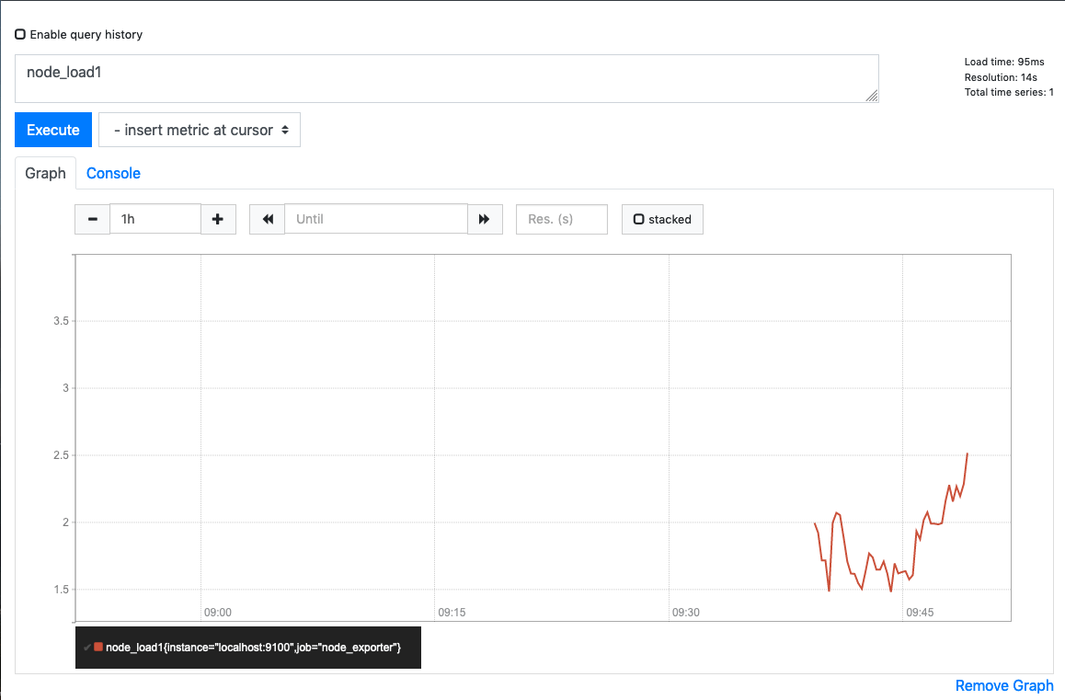The width and height of the screenshot is (1065, 700).
Task: Click the fast-forward icon to shift time ahead
Action: click(x=485, y=219)
